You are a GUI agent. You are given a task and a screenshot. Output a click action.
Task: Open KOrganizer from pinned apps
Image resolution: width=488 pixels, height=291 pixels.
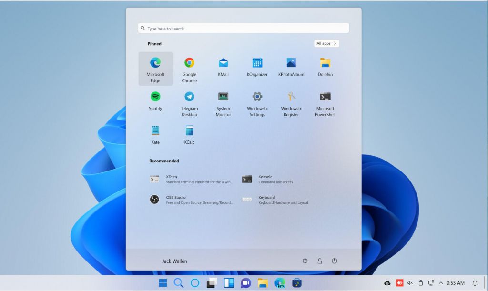coord(257,67)
